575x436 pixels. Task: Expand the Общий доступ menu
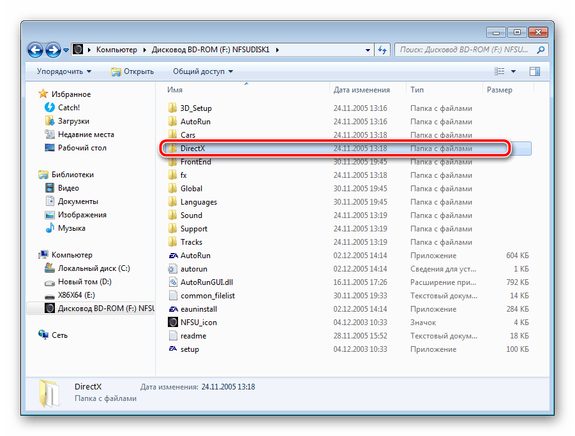[x=202, y=71]
